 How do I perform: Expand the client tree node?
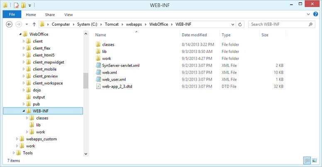[x=24, y=41]
